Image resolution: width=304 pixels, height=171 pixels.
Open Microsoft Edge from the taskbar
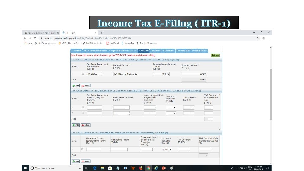pos(95,168)
